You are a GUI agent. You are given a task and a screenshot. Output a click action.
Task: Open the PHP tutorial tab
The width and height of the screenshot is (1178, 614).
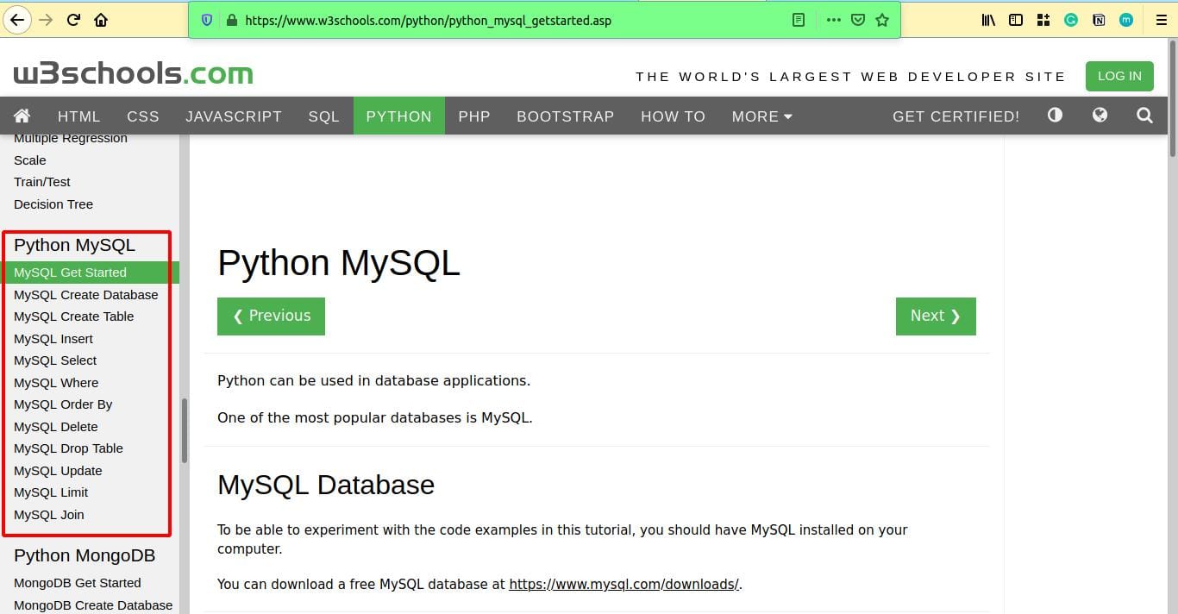tap(474, 116)
